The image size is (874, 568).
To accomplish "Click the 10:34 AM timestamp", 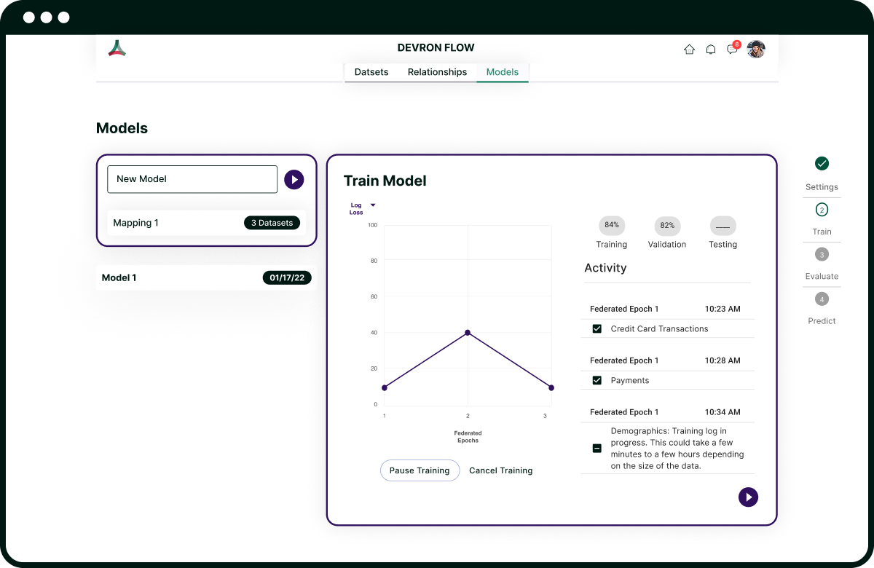I will click(723, 412).
